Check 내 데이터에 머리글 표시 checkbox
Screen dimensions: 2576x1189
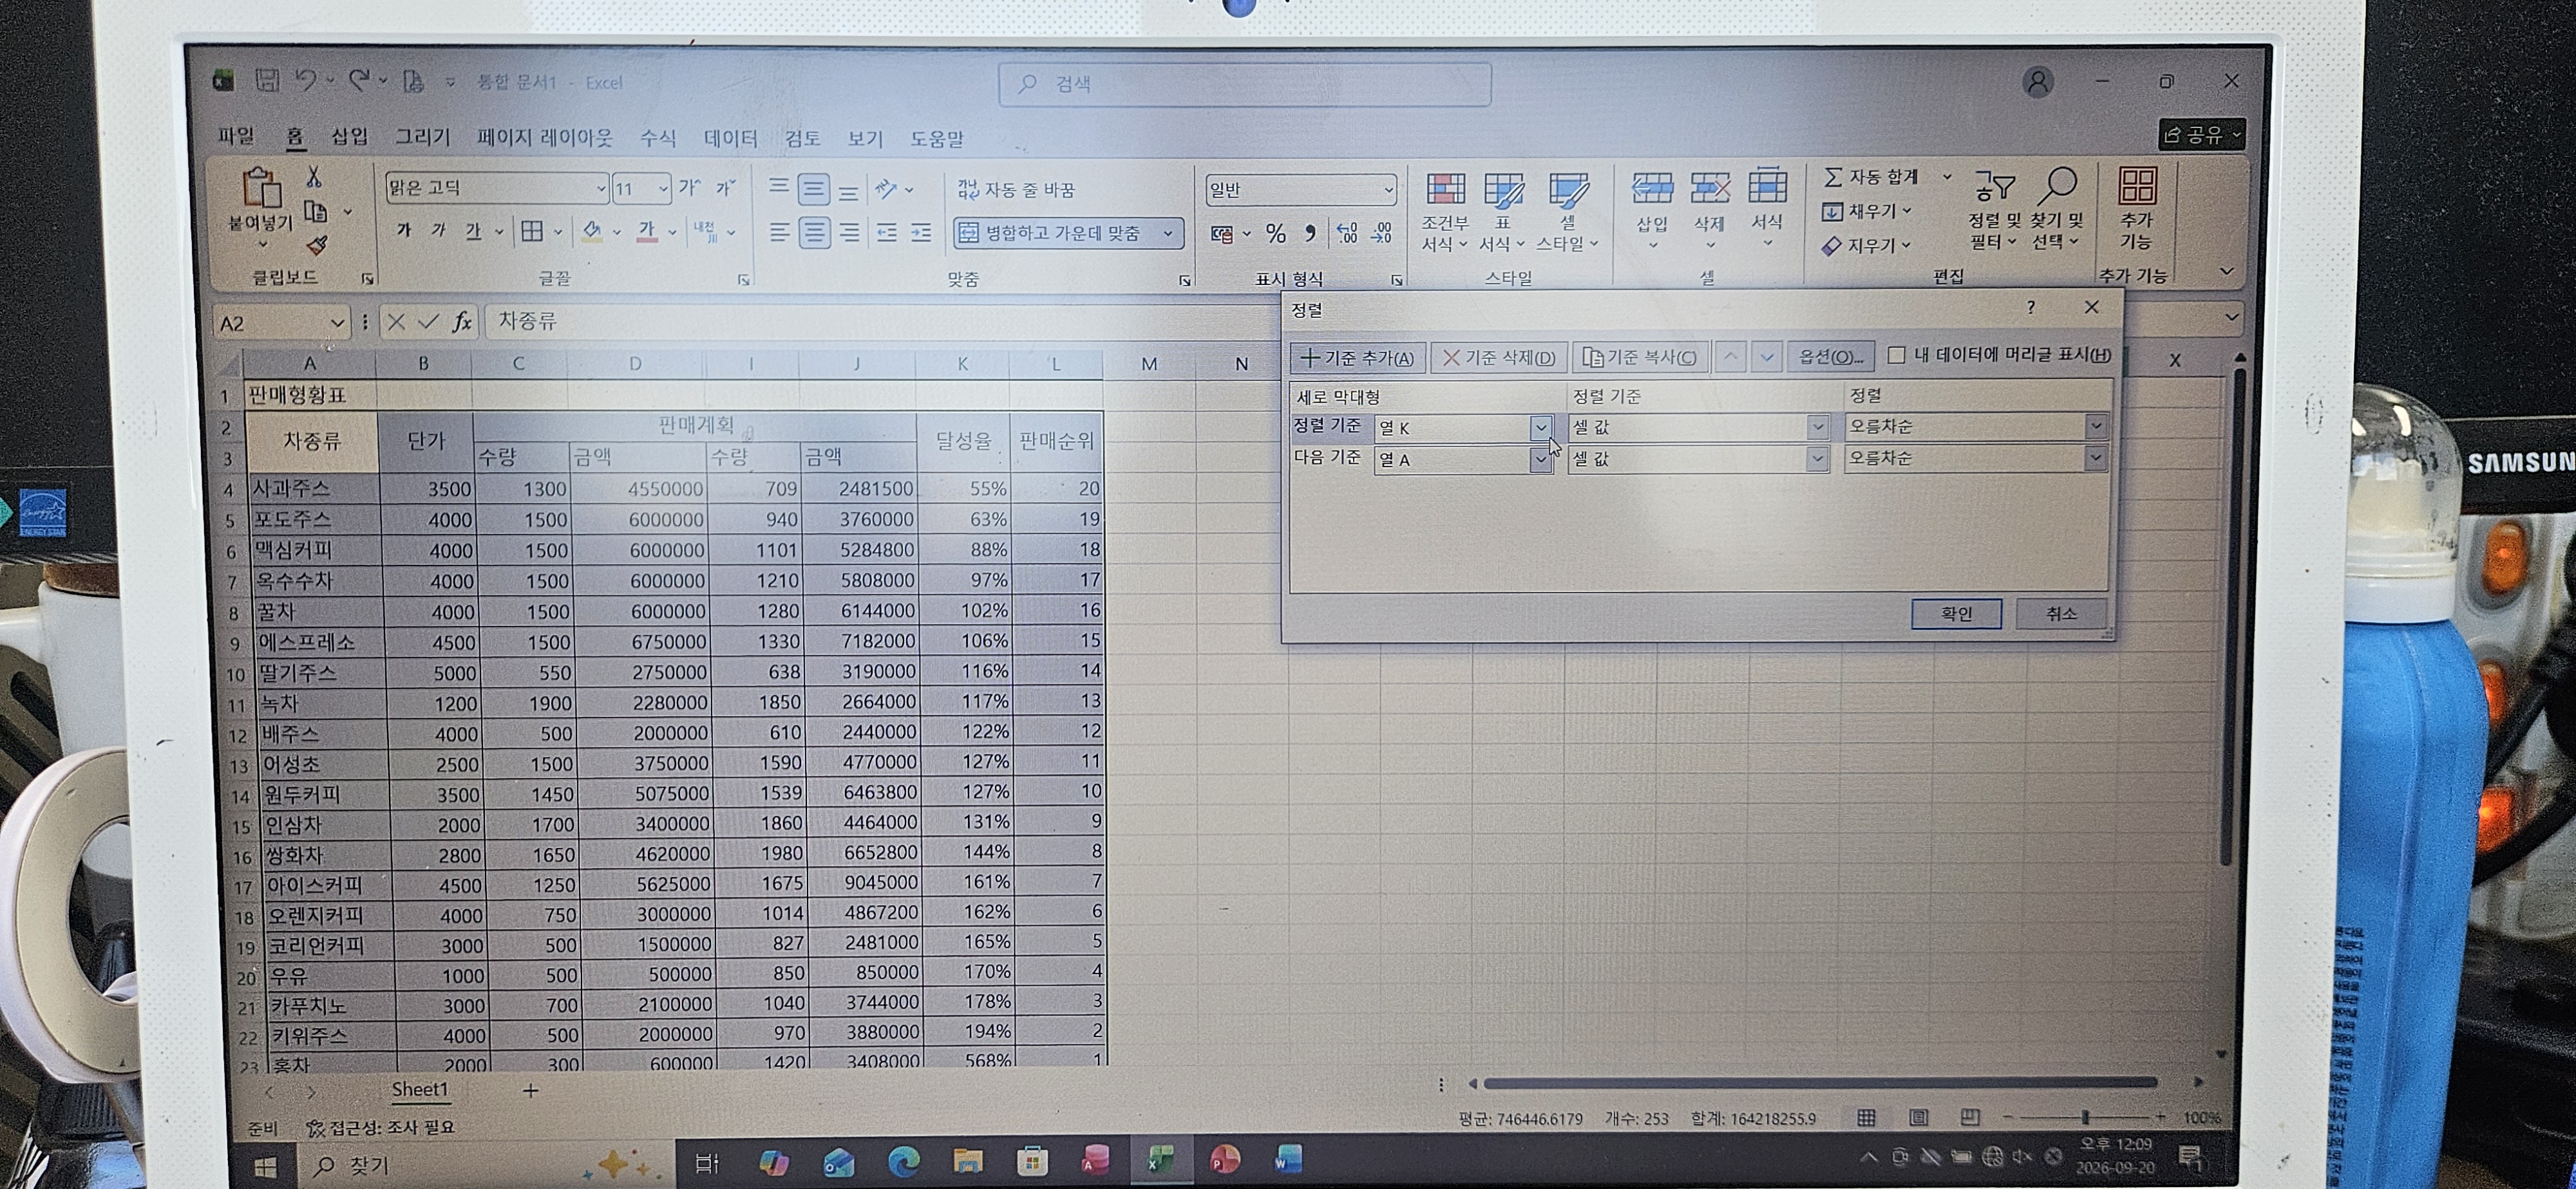pos(1896,356)
